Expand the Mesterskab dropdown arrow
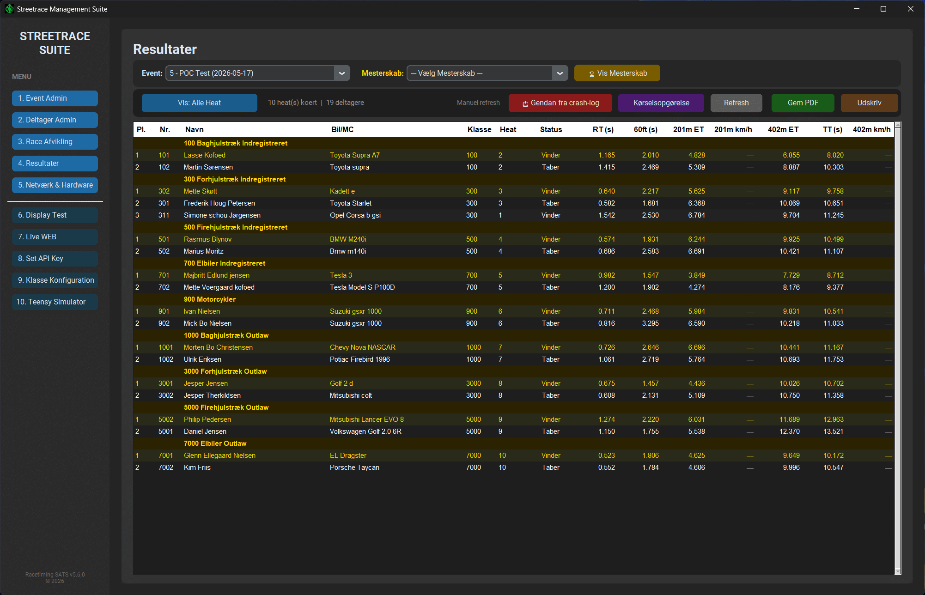 click(x=560, y=73)
